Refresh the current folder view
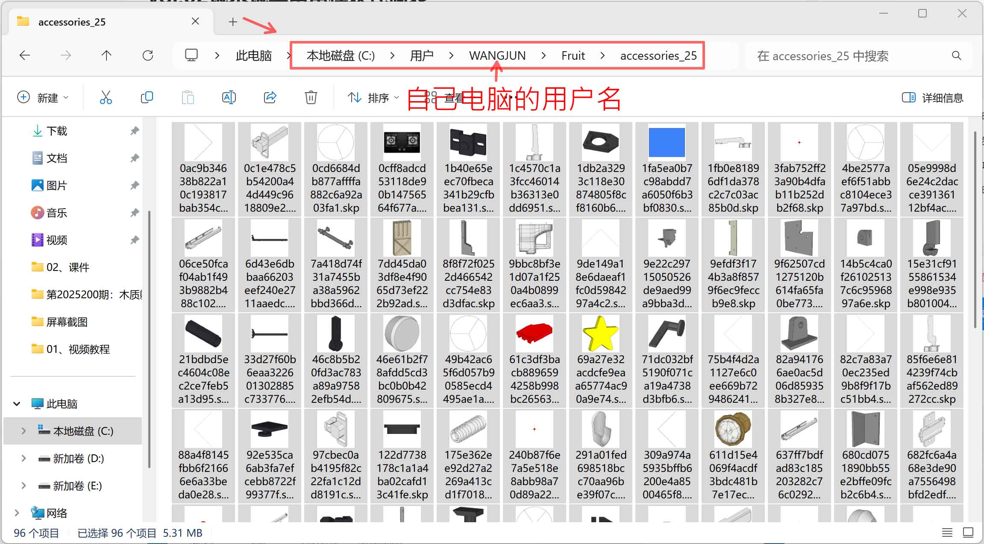Viewport: 984px width, 544px height. (x=147, y=55)
